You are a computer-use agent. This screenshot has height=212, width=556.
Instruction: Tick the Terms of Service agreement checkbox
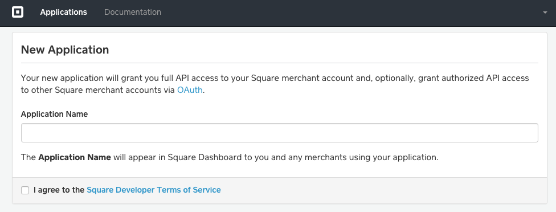click(25, 190)
